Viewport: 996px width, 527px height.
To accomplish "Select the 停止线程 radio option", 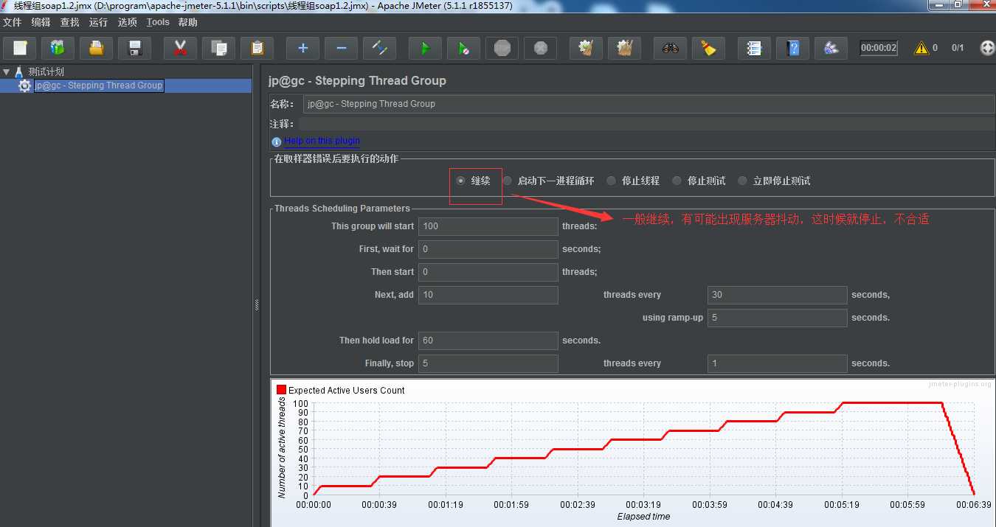I will [611, 181].
